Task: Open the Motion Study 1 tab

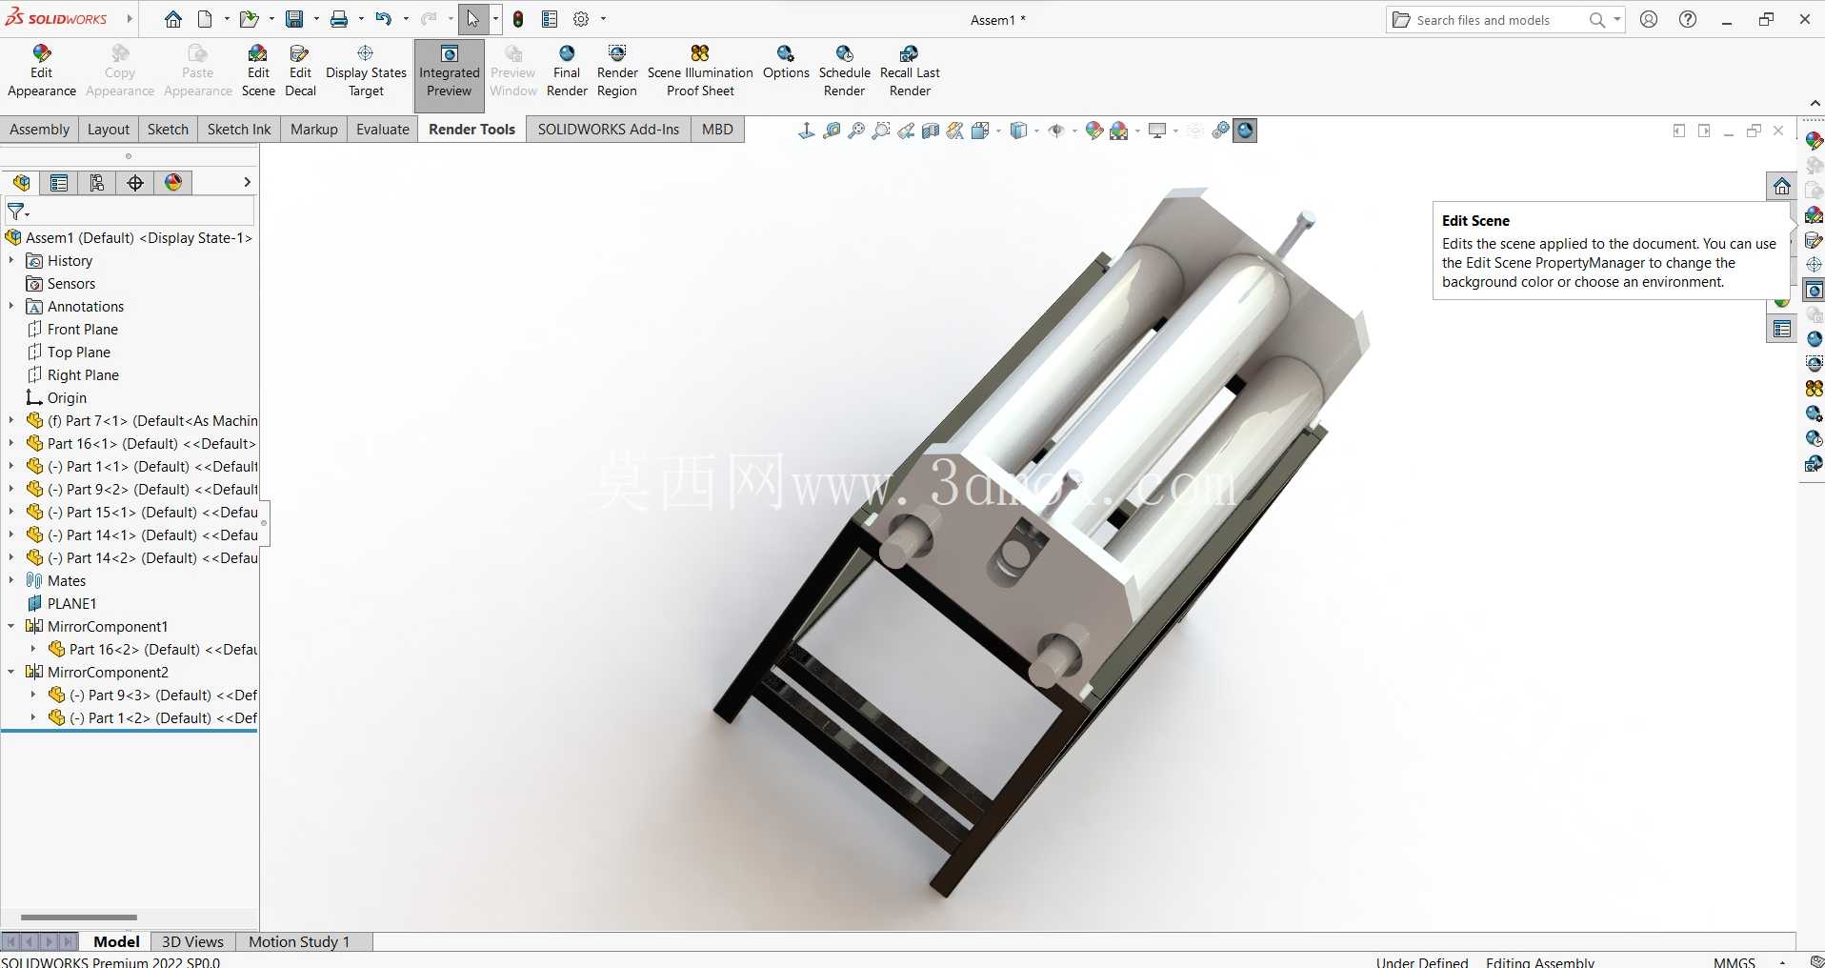Action: coord(299,941)
